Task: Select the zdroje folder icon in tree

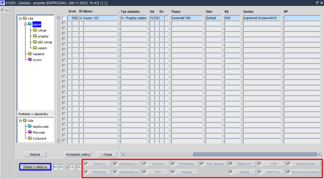Action: pos(35,30)
